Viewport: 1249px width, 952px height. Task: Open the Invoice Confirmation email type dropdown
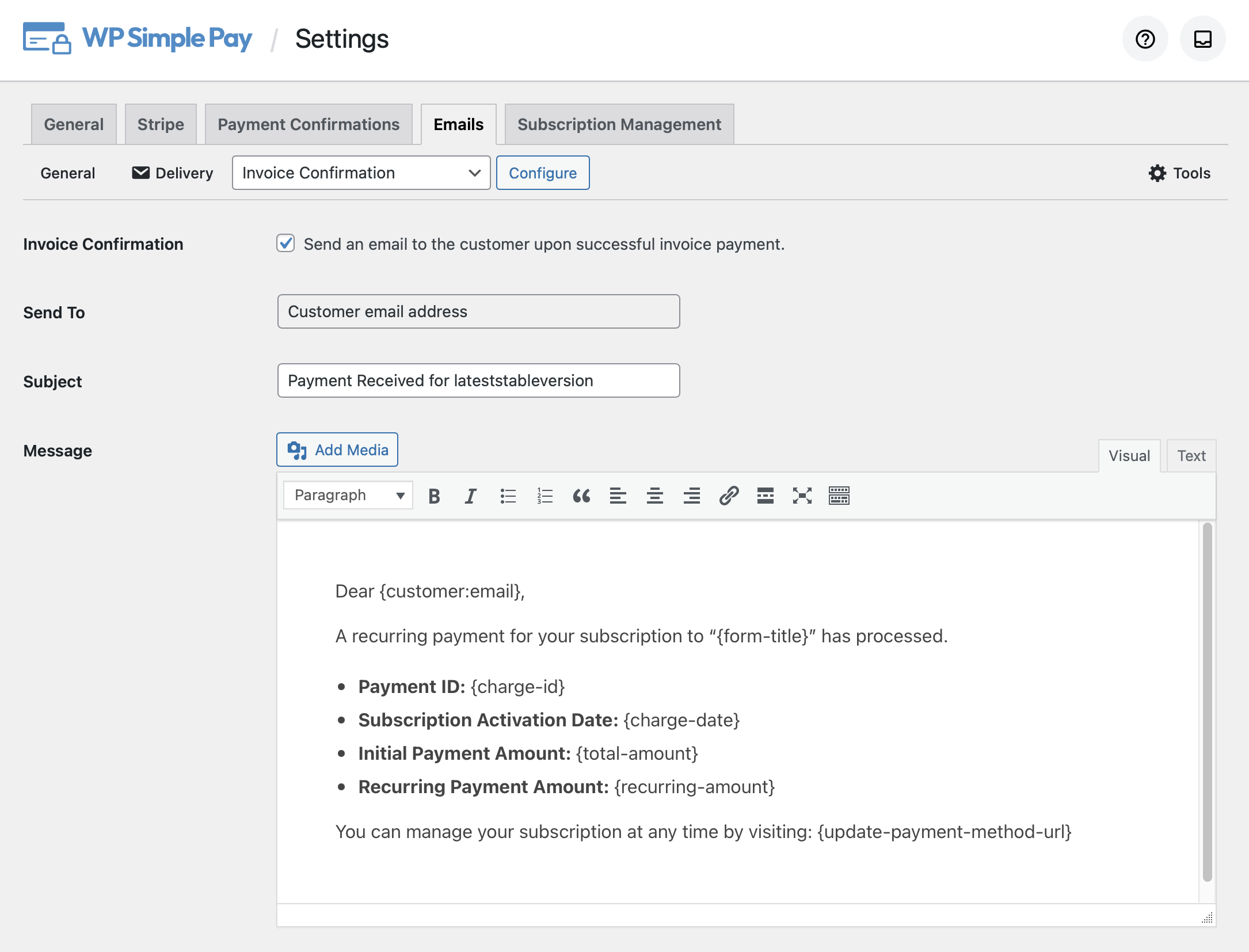pos(361,173)
